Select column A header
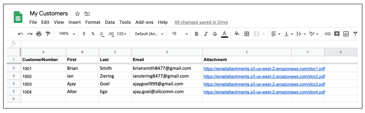 coord(44,52)
